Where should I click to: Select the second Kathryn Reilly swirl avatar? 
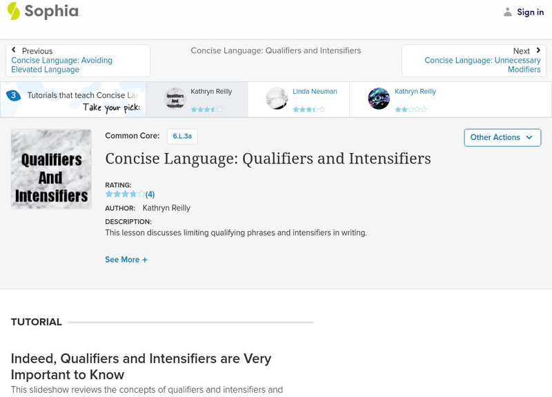coord(379,99)
